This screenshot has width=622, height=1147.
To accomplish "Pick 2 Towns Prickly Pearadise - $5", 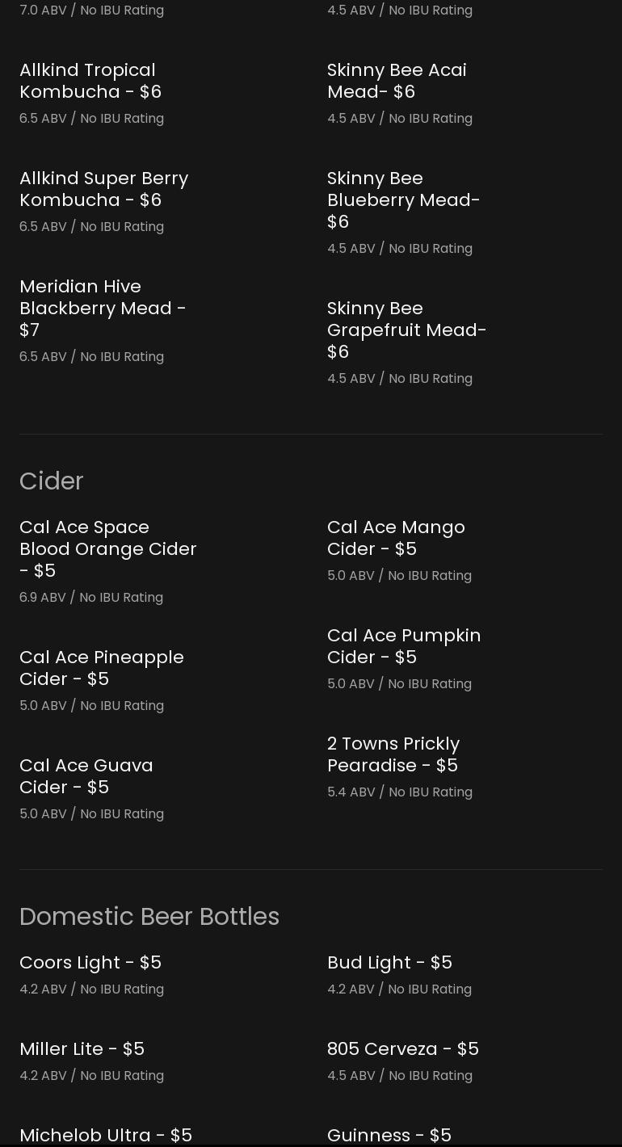I will 393,754.
